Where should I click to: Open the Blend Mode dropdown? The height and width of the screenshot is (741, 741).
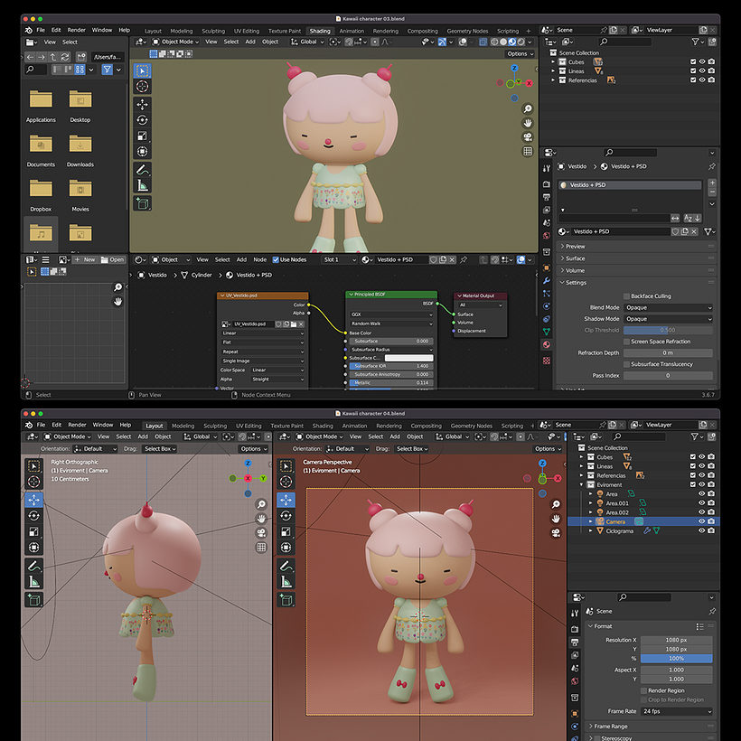pos(668,307)
